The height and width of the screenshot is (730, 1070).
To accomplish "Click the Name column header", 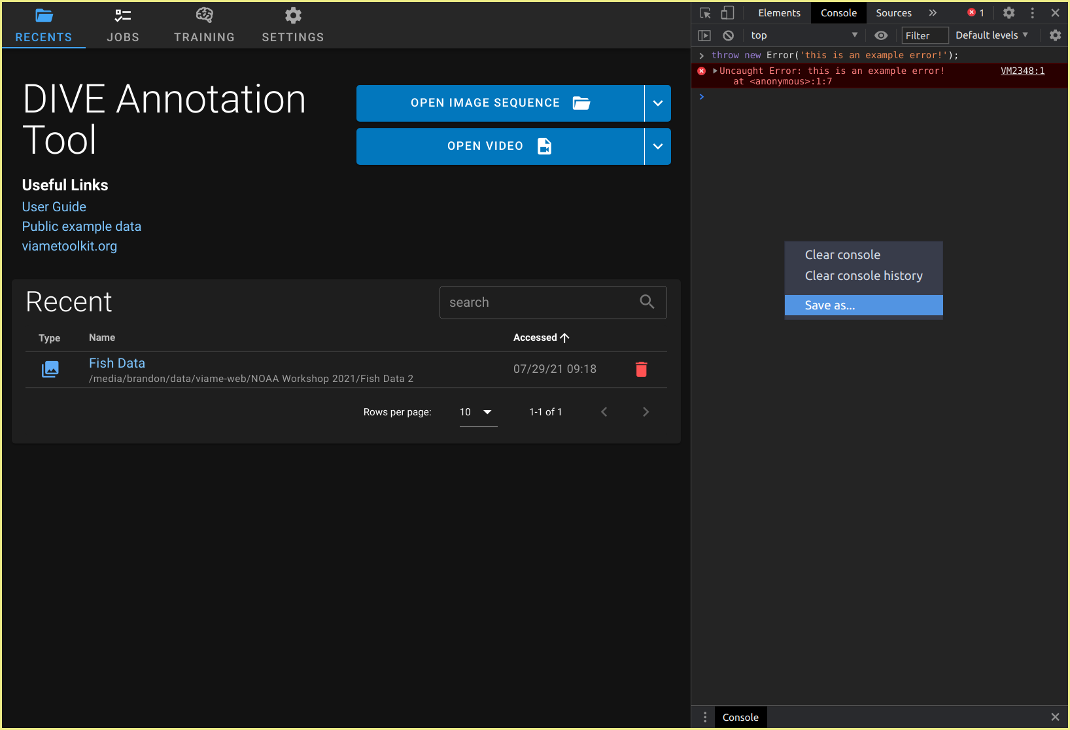I will coord(102,338).
